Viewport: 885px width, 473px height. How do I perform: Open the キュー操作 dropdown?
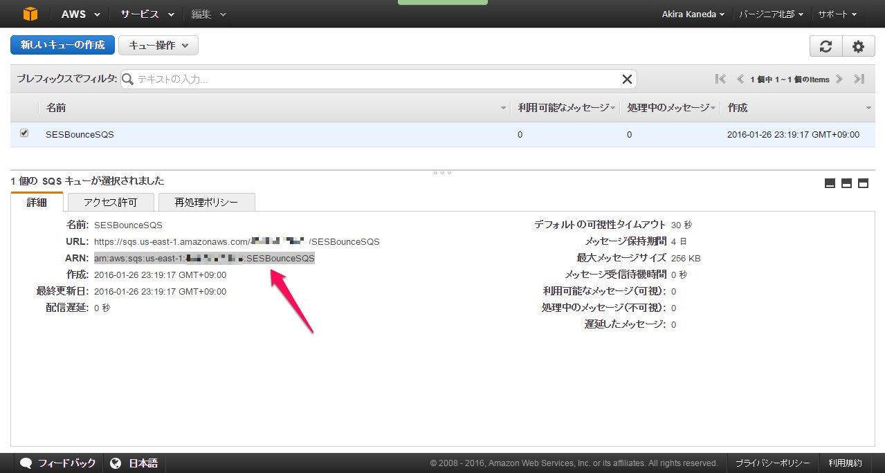point(158,46)
